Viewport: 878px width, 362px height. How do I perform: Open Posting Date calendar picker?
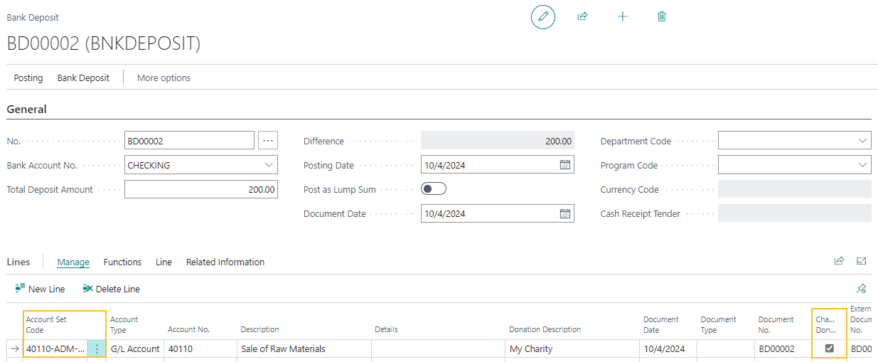click(565, 165)
